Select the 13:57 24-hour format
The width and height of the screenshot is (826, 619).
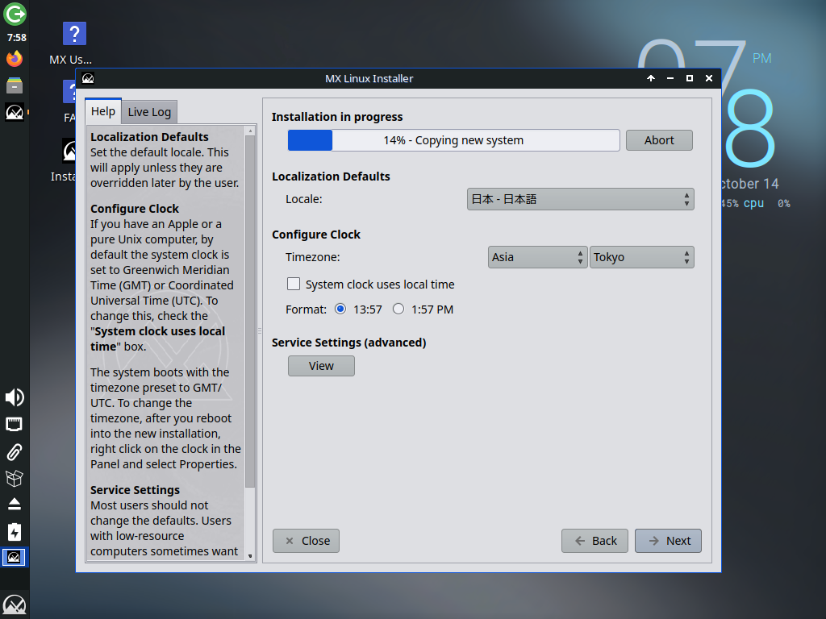click(340, 309)
